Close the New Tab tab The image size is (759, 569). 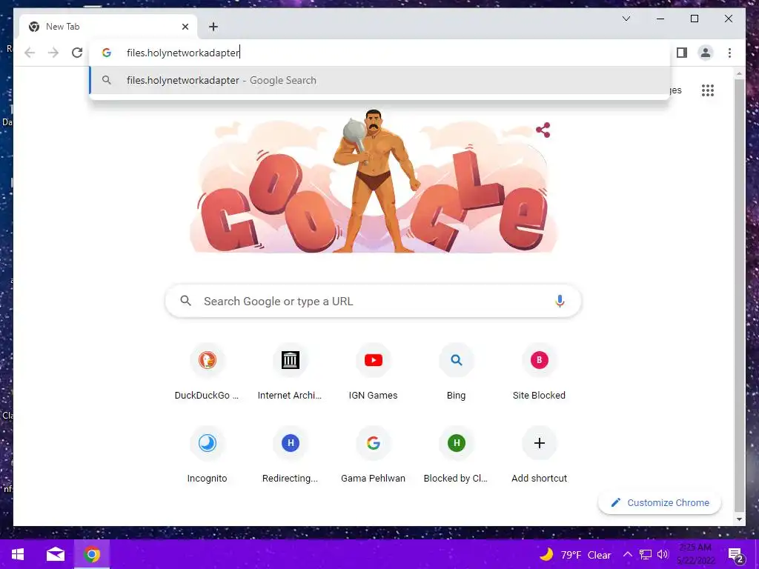[x=185, y=27]
